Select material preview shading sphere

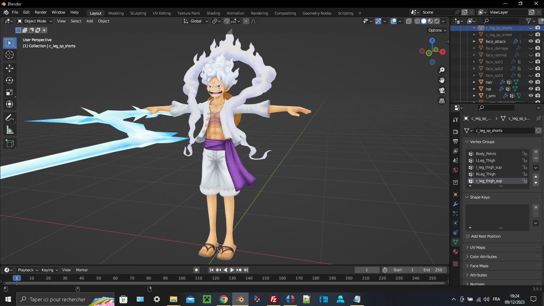(430, 21)
